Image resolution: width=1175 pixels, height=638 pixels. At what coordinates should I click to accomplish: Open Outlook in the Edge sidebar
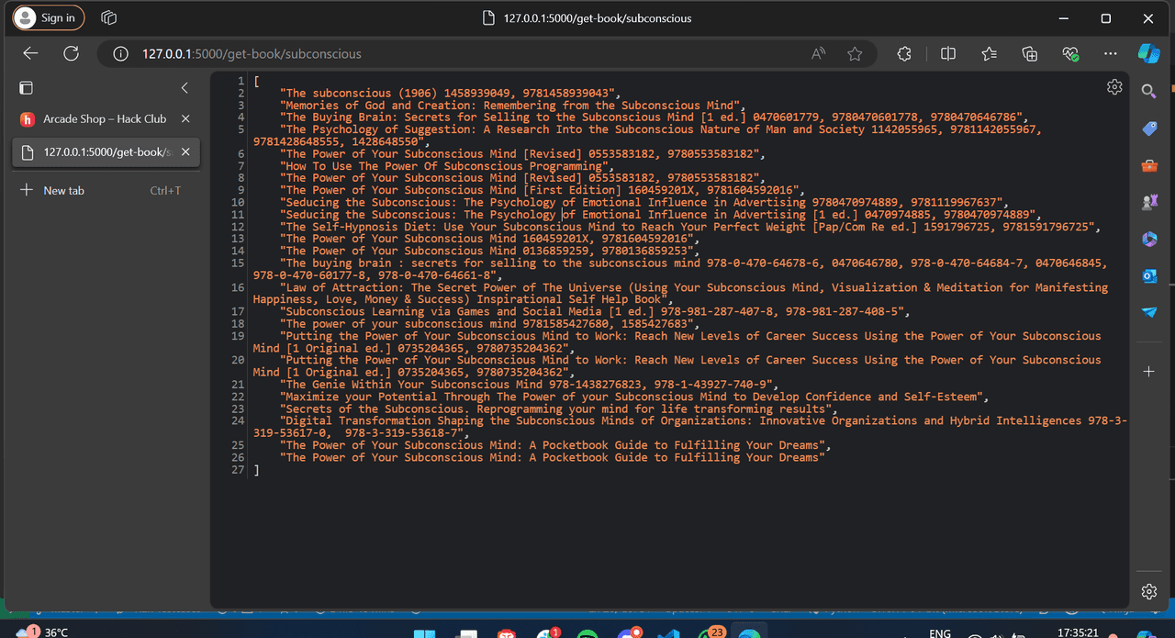1148,275
